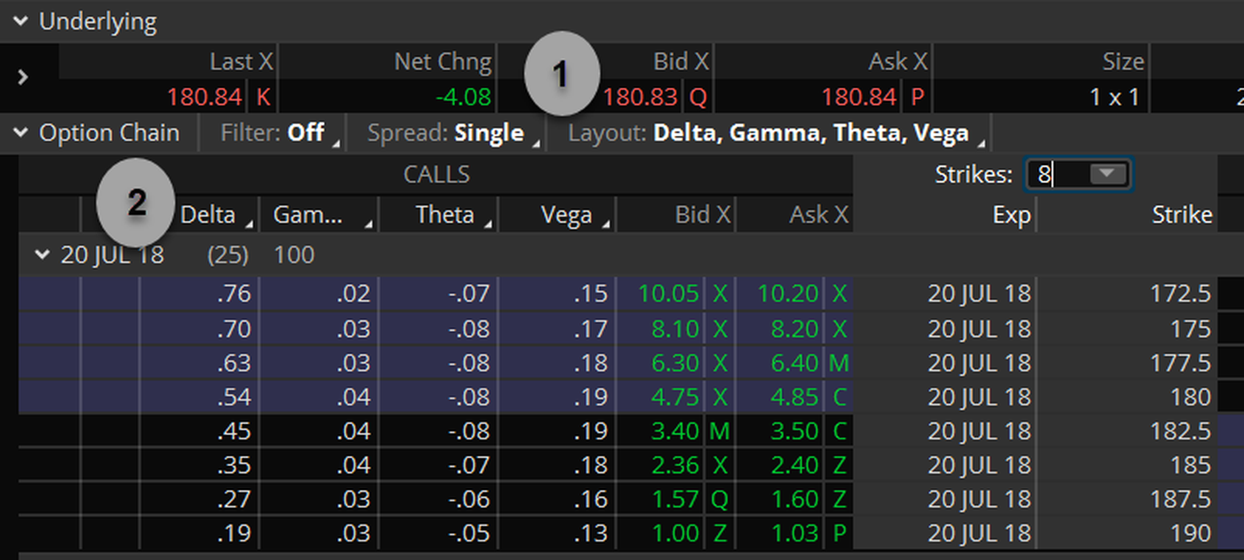Expand the underlying quote row arrow
This screenshot has height=560, width=1244.
(24, 77)
